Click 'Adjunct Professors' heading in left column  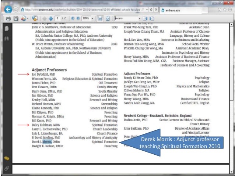tap(49, 70)
